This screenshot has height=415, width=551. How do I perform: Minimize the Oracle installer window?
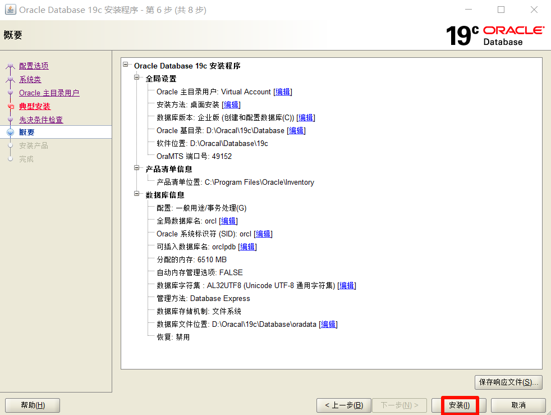(469, 10)
